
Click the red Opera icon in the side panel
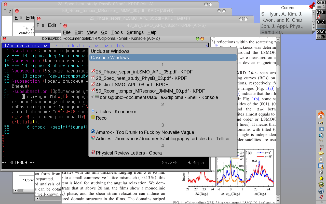coord(321,197)
